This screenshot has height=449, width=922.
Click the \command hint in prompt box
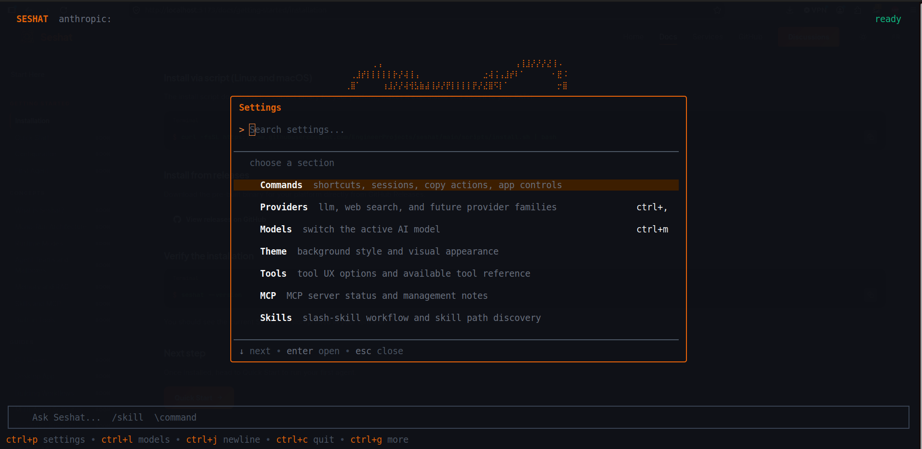tap(175, 418)
